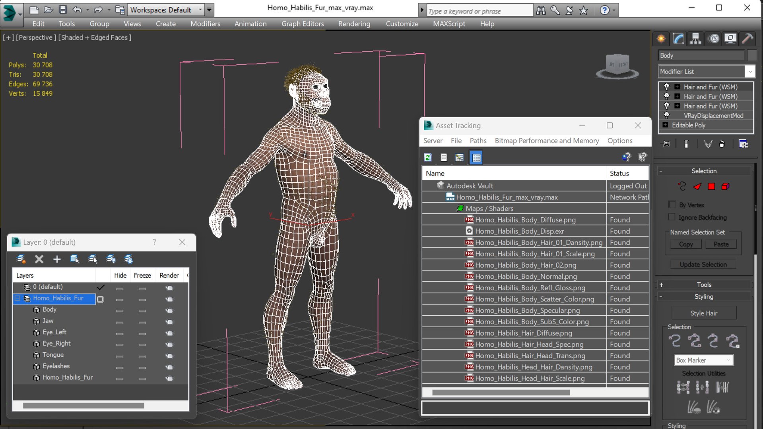Enable the Ignore Backfacing checkbox
Screen dimensions: 763x429
click(x=672, y=217)
